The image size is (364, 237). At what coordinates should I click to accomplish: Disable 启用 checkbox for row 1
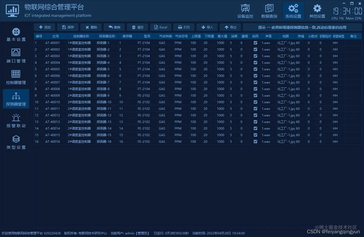click(x=255, y=43)
